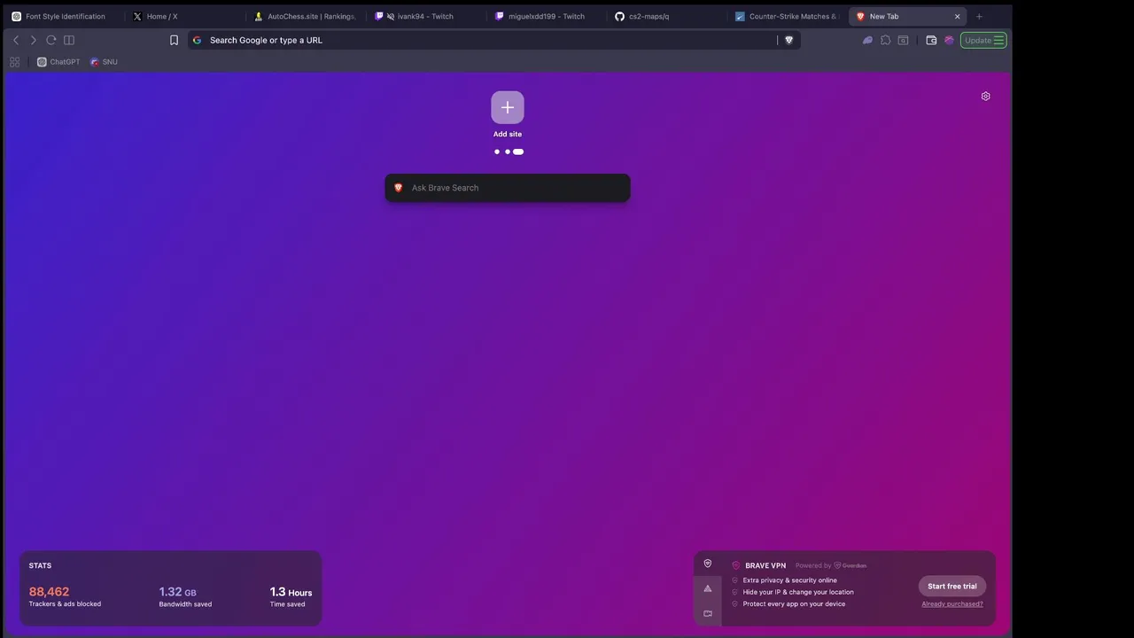Reload the current page
Screen dimensions: 1134x638
51,40
